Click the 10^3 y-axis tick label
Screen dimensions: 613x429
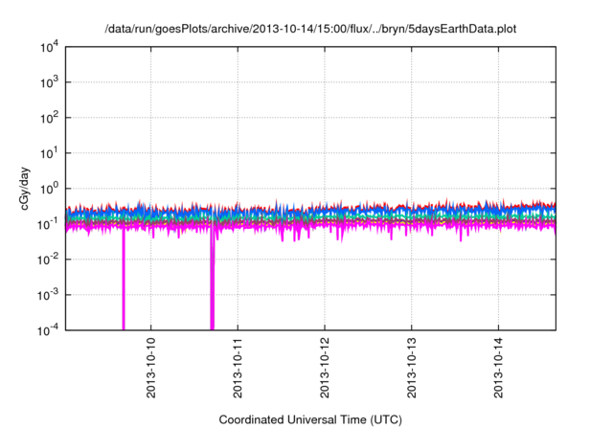pos(49,82)
